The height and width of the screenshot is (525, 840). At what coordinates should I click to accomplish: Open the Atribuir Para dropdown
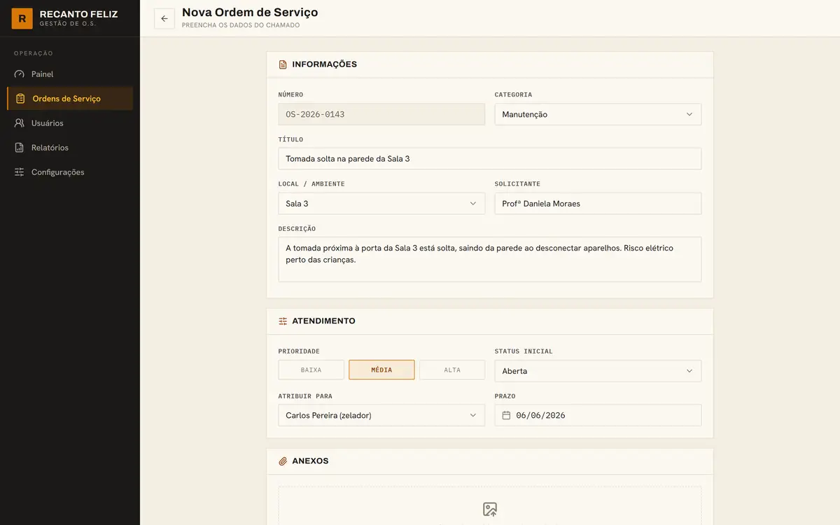[381, 415]
